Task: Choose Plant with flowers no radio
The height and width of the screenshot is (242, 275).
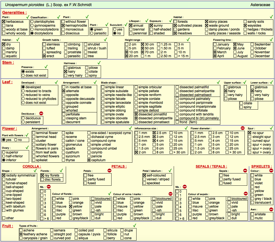Action: [x=16, y=140]
